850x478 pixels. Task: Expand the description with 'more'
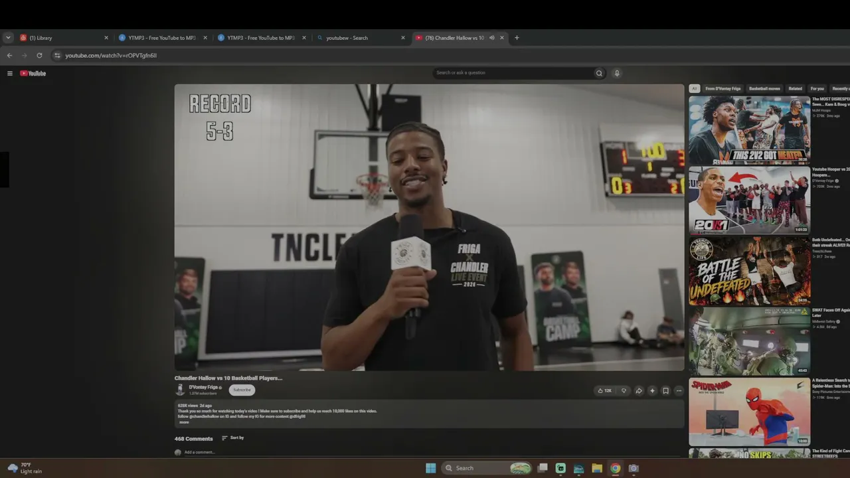click(184, 422)
